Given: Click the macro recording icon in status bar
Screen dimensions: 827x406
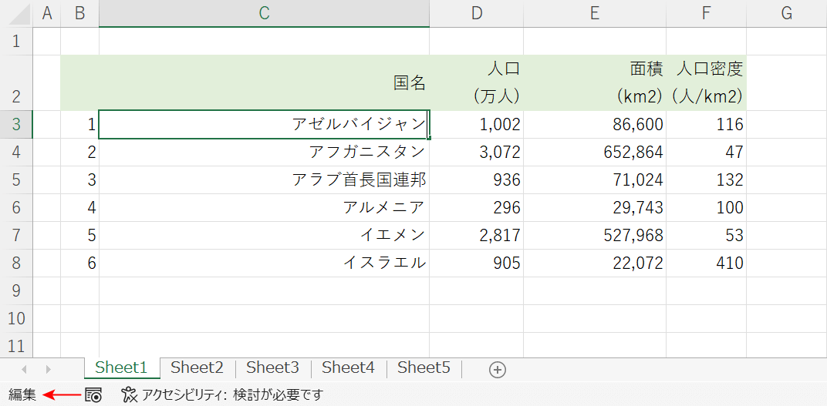Looking at the screenshot, I should tap(93, 395).
